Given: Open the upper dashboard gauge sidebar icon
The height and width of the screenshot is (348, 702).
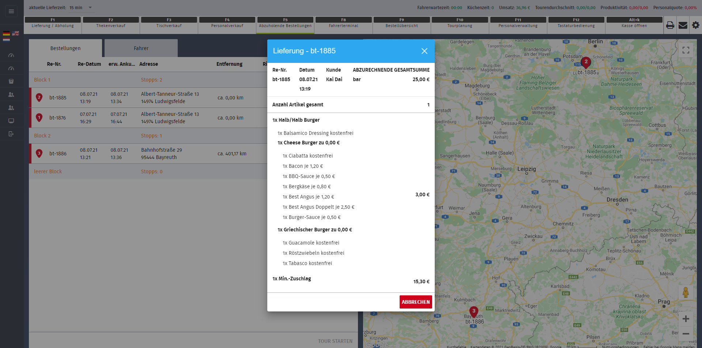Looking at the screenshot, I should pos(11,55).
